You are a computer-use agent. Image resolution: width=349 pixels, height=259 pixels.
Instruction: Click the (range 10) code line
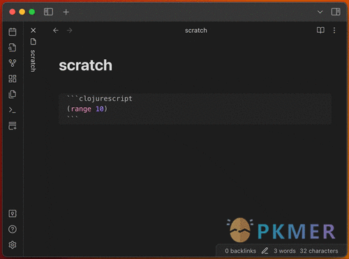(87, 109)
